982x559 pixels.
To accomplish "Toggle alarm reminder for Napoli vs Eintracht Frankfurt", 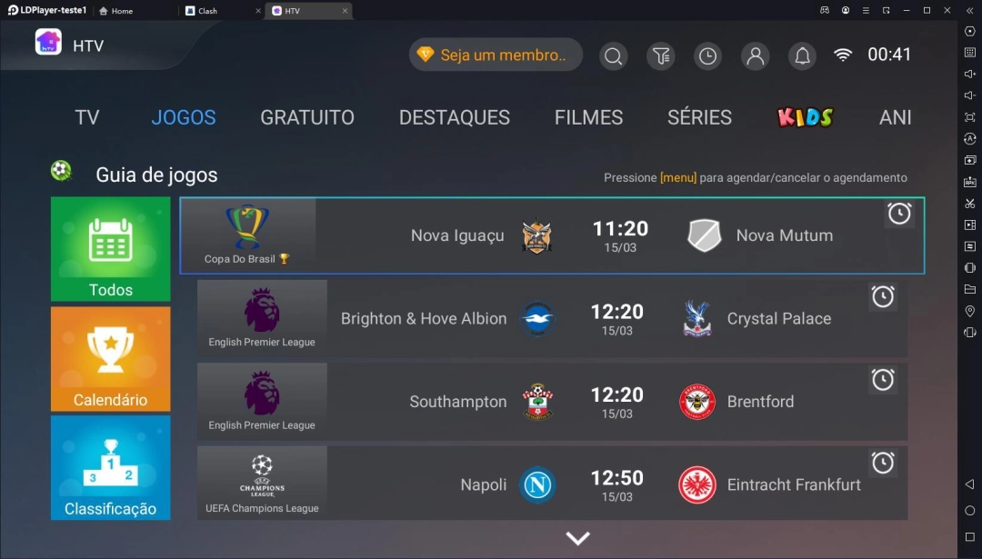I will point(883,463).
